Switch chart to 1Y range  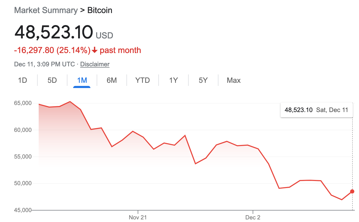tap(173, 80)
